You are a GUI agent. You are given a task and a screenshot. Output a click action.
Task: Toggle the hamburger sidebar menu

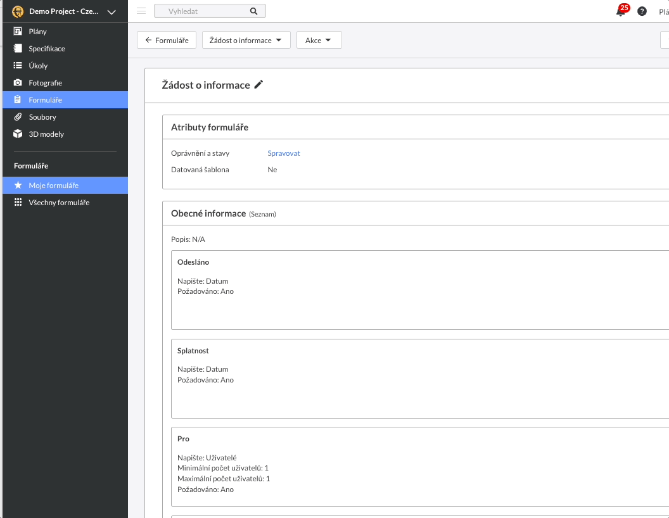(x=141, y=11)
